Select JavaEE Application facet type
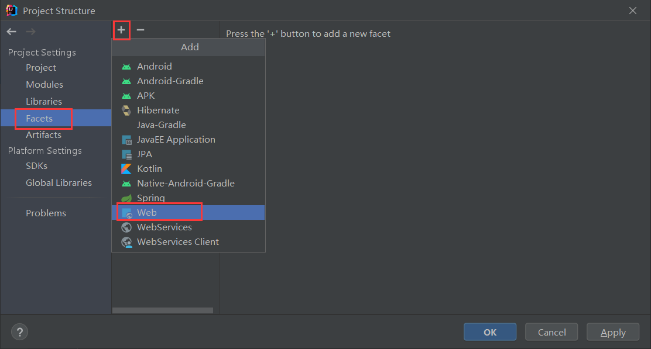 [x=176, y=140]
